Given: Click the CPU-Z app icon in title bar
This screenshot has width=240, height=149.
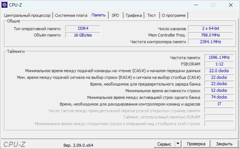Looking at the screenshot, I should [x=4, y=5].
